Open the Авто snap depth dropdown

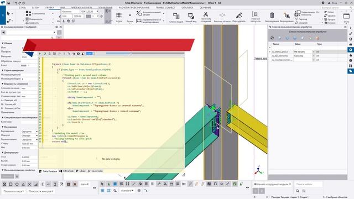click(85, 184)
